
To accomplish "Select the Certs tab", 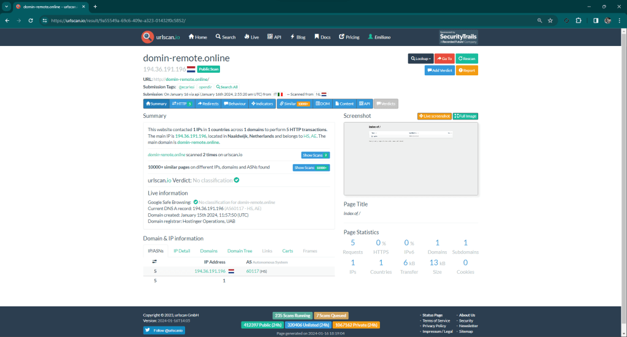I will click(287, 251).
